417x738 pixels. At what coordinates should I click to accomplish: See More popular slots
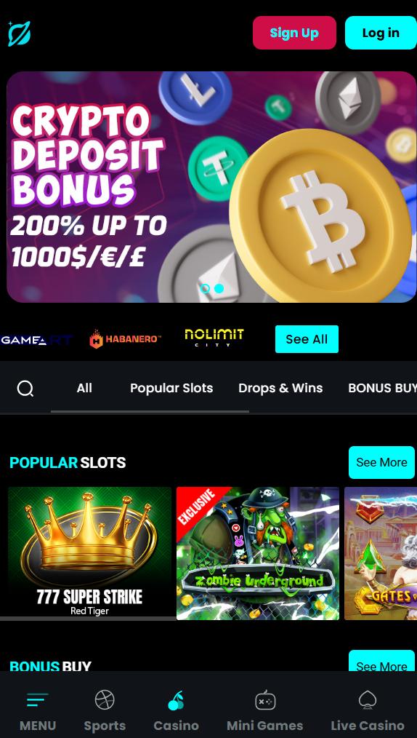pyautogui.click(x=381, y=462)
